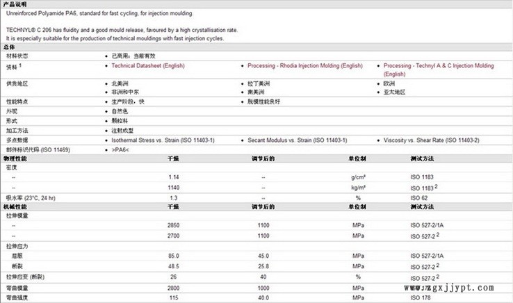Image resolution: width=513 pixels, height=303 pixels.
Task: Click tensile modulus dry value 2700
Action: pos(173,236)
